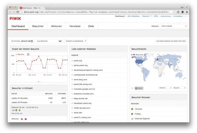
Task: Click the PIWIK logo
Action: tap(15, 18)
